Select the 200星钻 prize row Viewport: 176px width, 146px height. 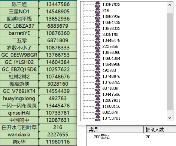point(131,137)
